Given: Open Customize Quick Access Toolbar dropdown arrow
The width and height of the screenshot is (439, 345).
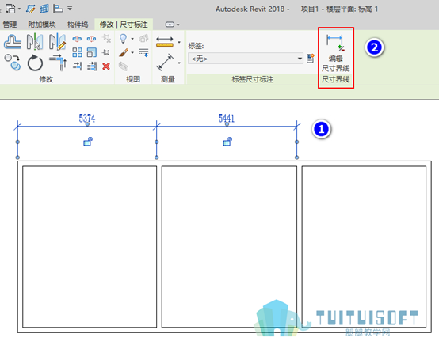Looking at the screenshot, I should tap(70, 9).
